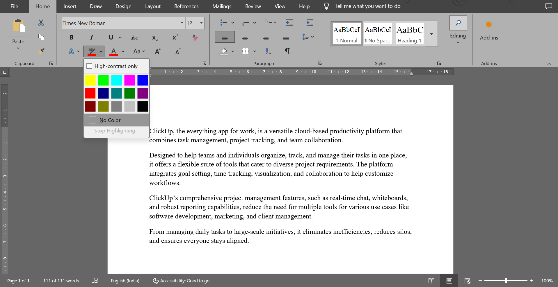The width and height of the screenshot is (558, 287).
Task: Switch to the Insert ribbon tab
Action: [70, 6]
